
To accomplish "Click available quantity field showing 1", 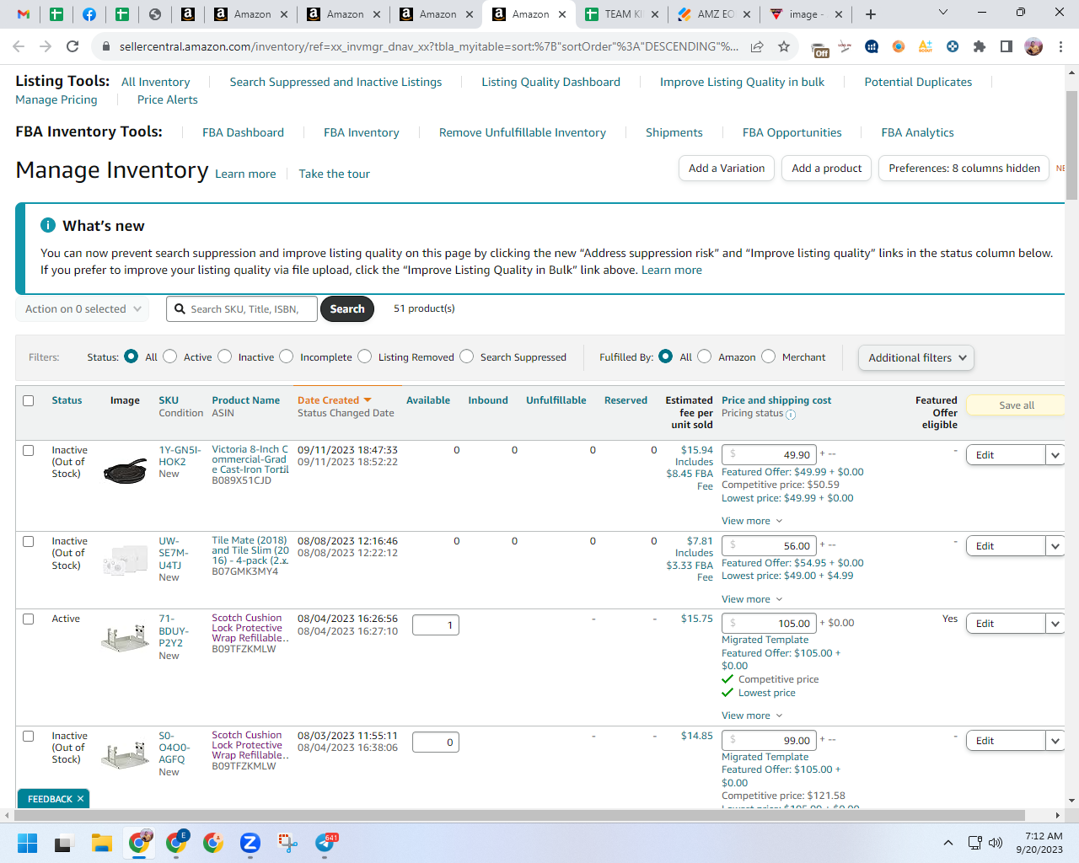I will (x=436, y=625).
